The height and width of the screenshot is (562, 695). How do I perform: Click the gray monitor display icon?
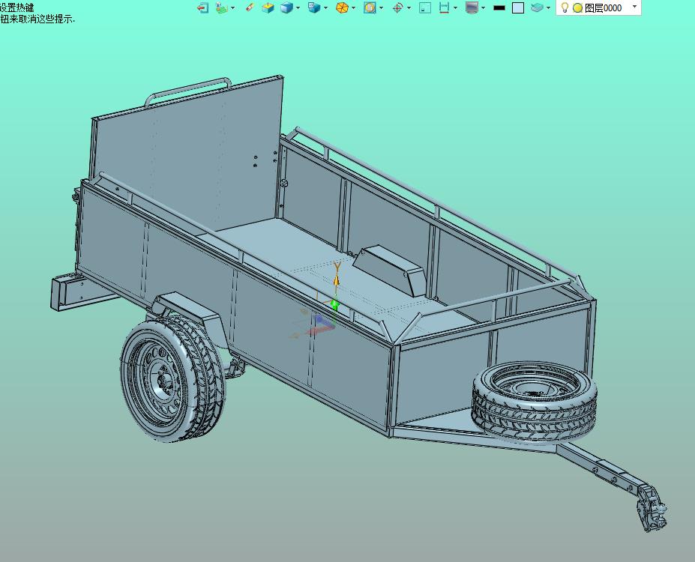pyautogui.click(x=472, y=7)
